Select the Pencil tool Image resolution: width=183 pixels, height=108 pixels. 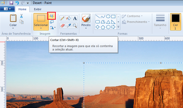[x=62, y=18]
